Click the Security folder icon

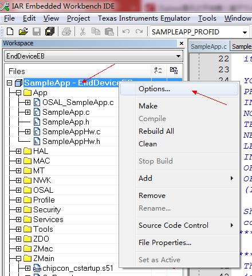point(27,209)
